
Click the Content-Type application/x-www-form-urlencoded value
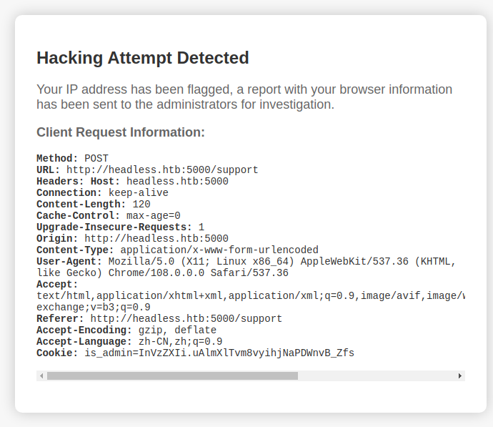pos(219,250)
